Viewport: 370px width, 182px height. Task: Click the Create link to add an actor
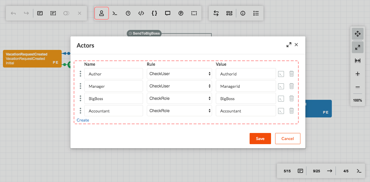pyautogui.click(x=83, y=120)
